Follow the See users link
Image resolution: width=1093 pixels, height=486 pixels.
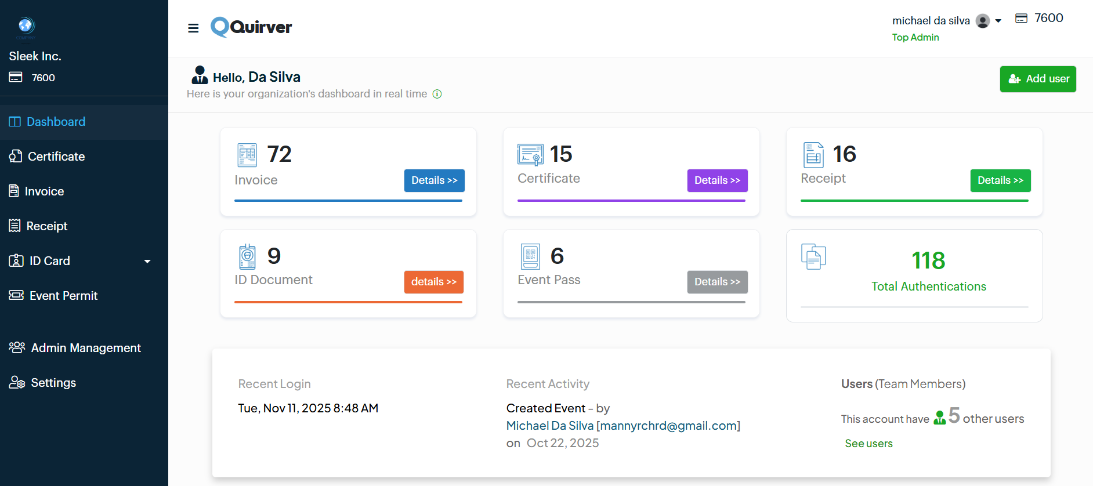click(x=868, y=444)
